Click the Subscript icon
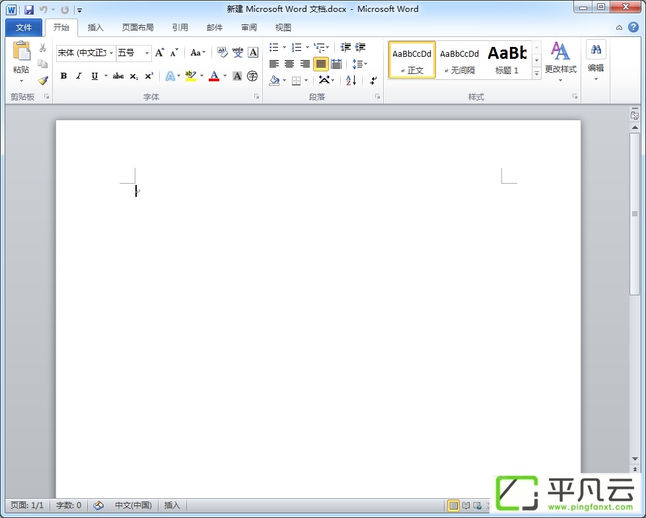Viewport: 646px width, 518px height. tap(134, 76)
